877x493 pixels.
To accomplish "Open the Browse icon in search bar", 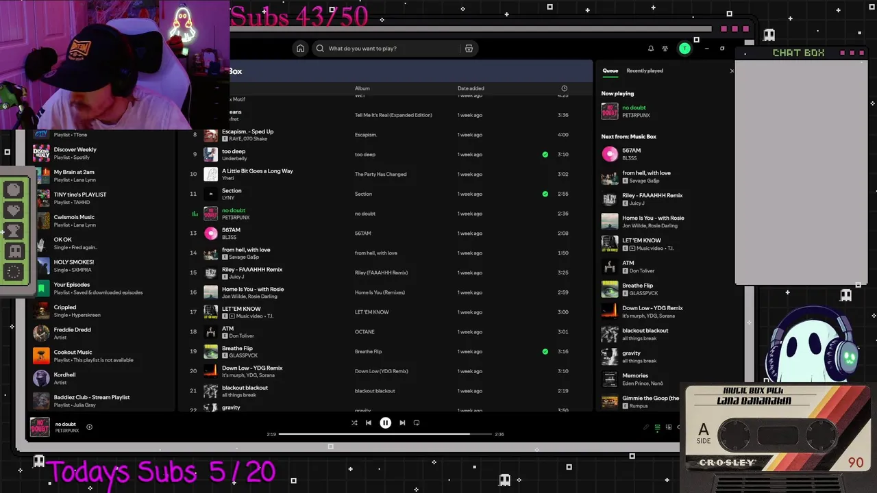I will pos(469,49).
